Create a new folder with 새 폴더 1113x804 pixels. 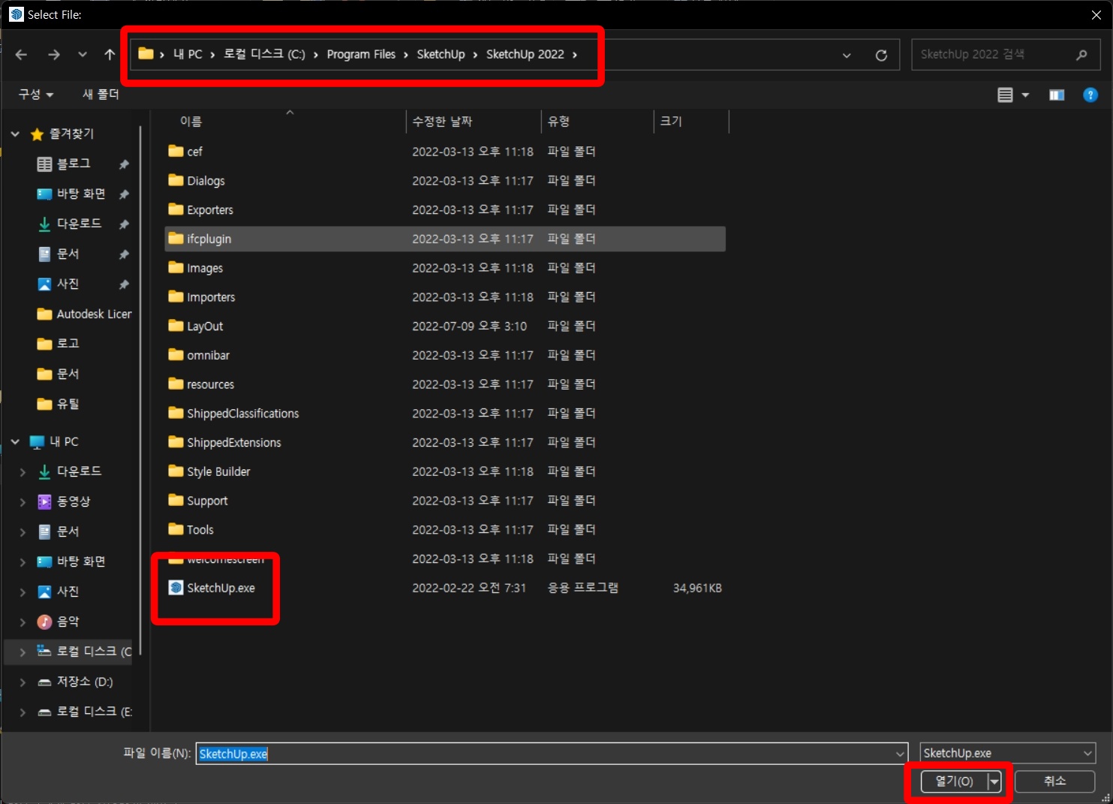(x=101, y=94)
